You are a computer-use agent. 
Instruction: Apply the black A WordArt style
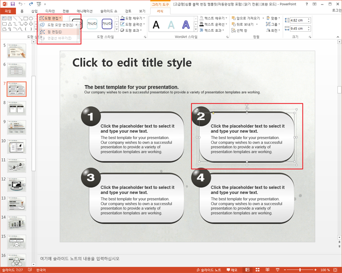coord(156,24)
